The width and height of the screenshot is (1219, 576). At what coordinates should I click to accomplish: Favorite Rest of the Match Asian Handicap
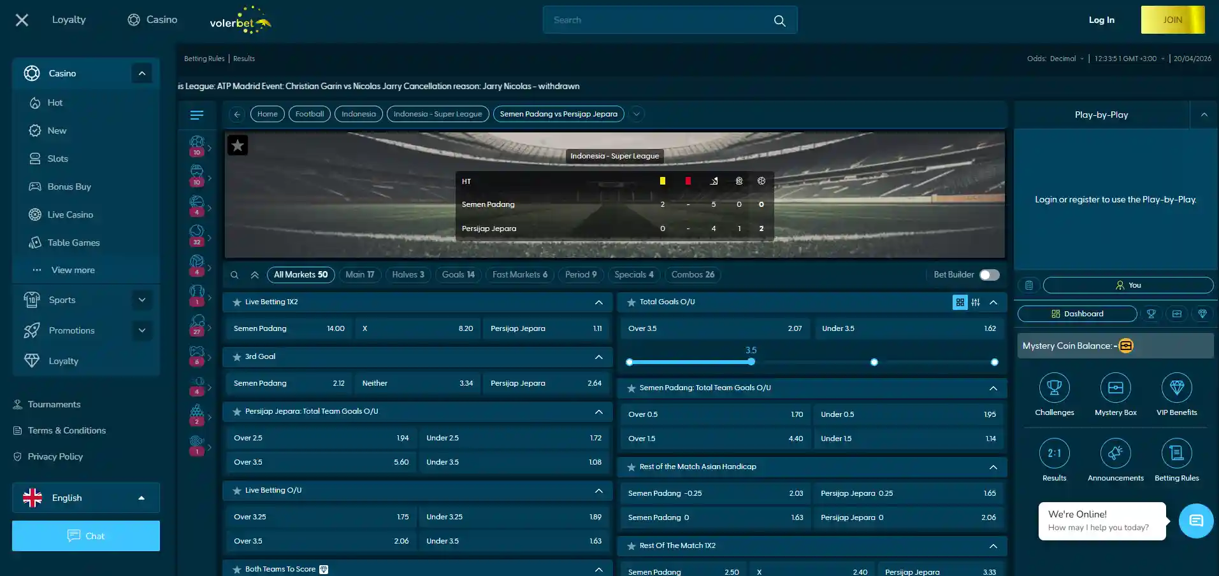631,467
